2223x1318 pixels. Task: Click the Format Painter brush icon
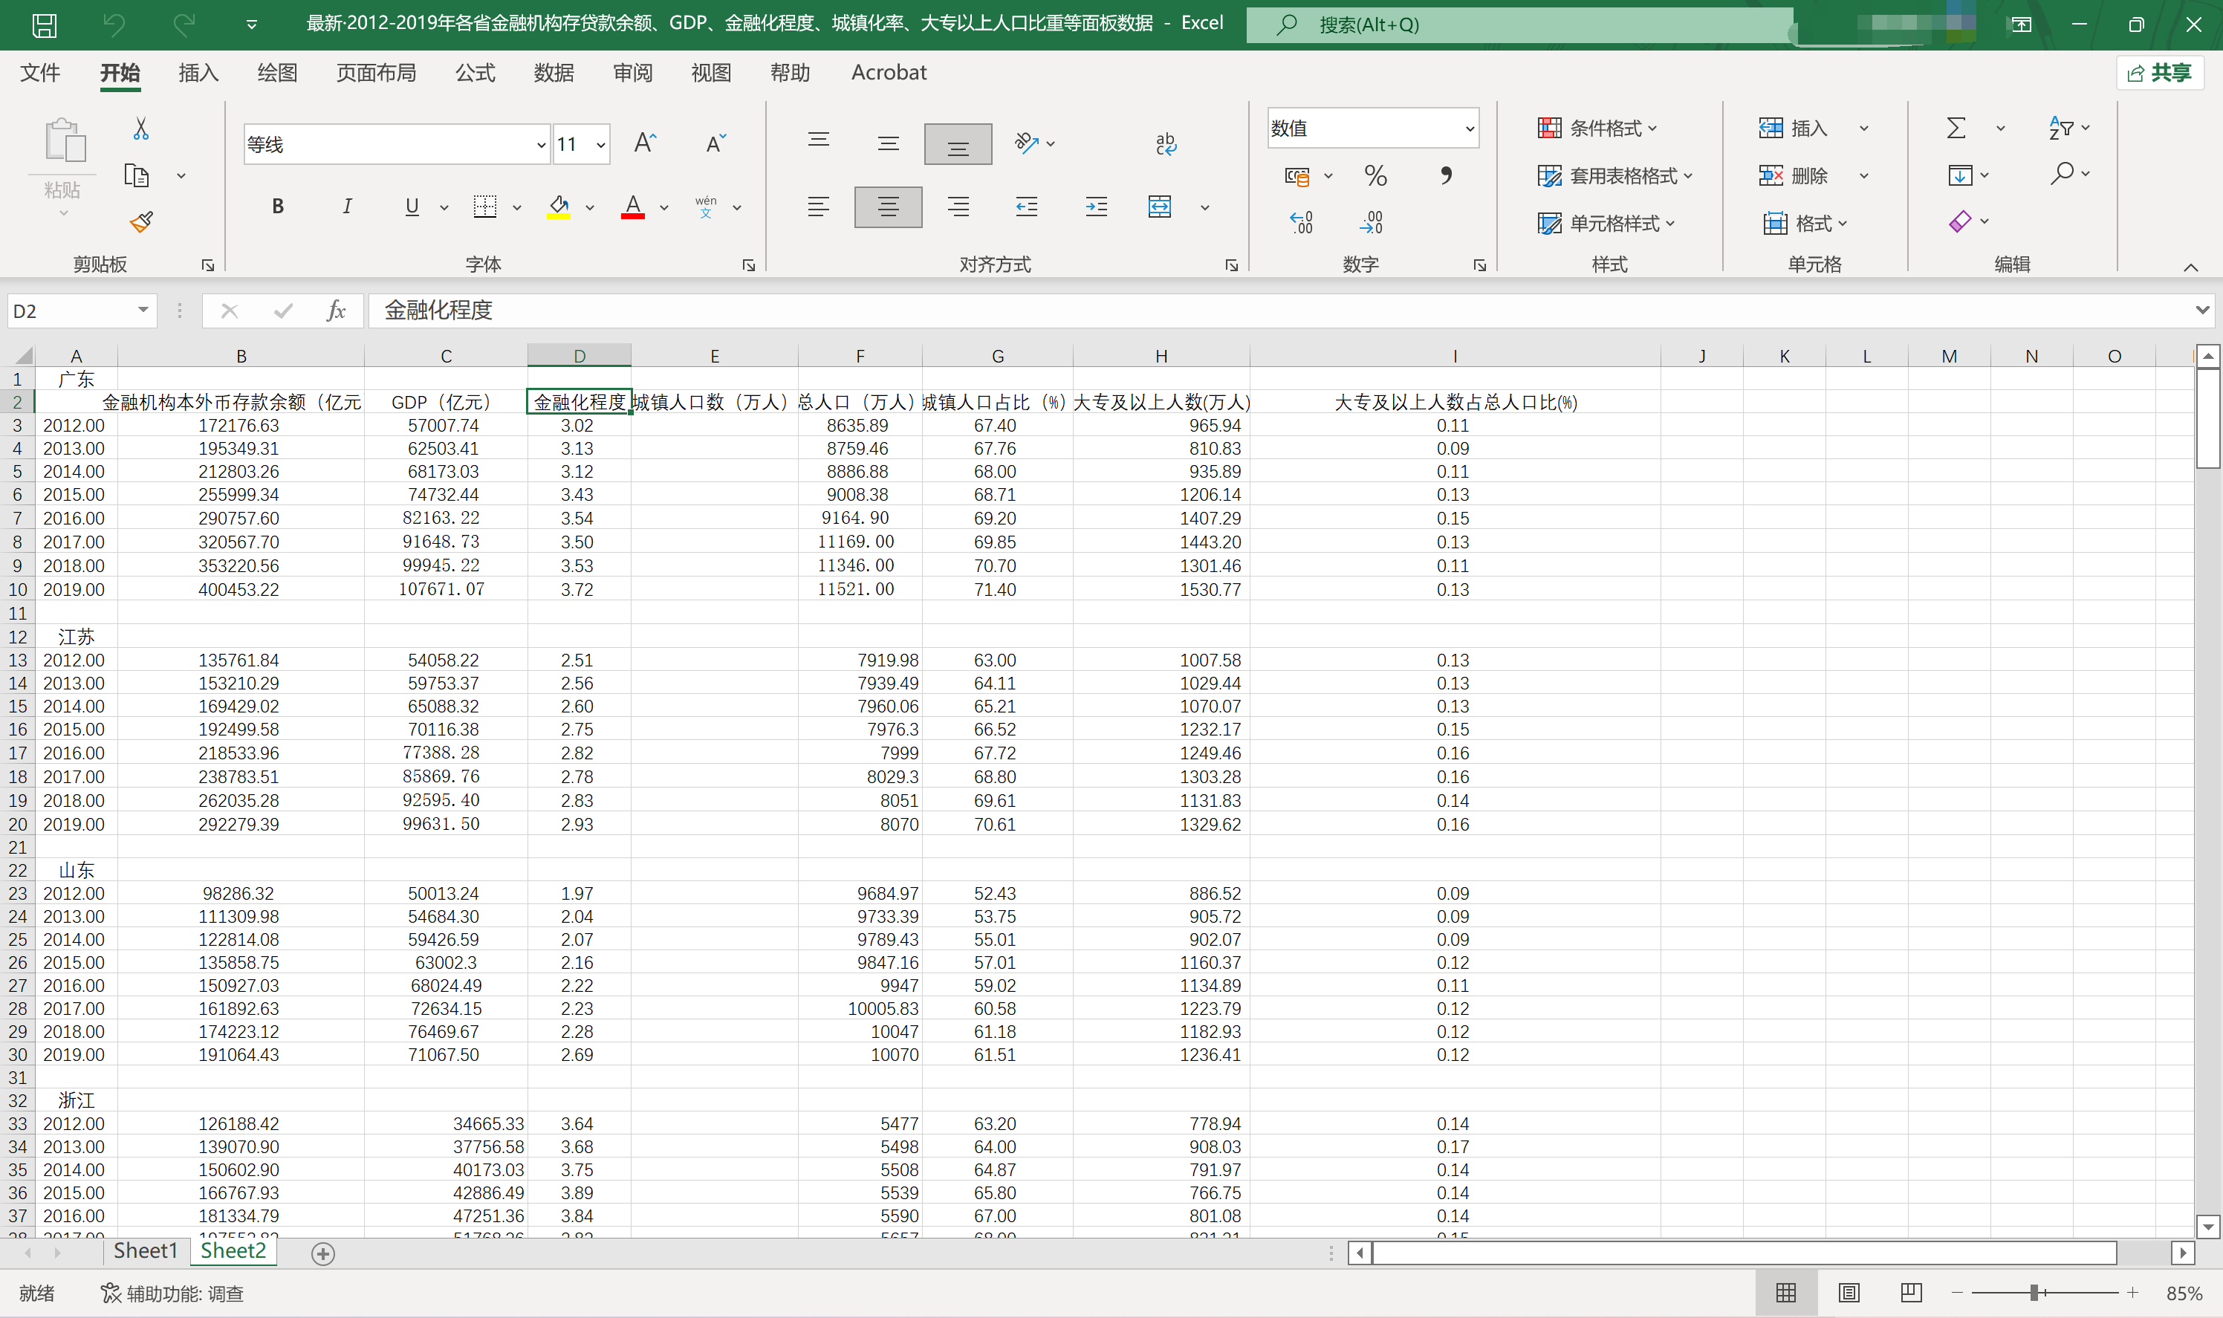(x=141, y=221)
